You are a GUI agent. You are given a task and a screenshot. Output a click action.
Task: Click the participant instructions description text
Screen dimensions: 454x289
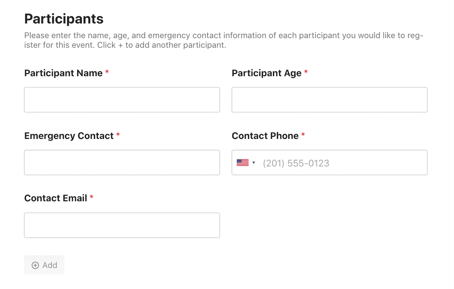224,40
